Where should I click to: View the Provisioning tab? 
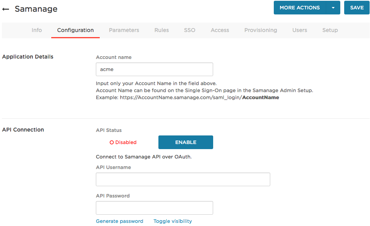point(260,30)
